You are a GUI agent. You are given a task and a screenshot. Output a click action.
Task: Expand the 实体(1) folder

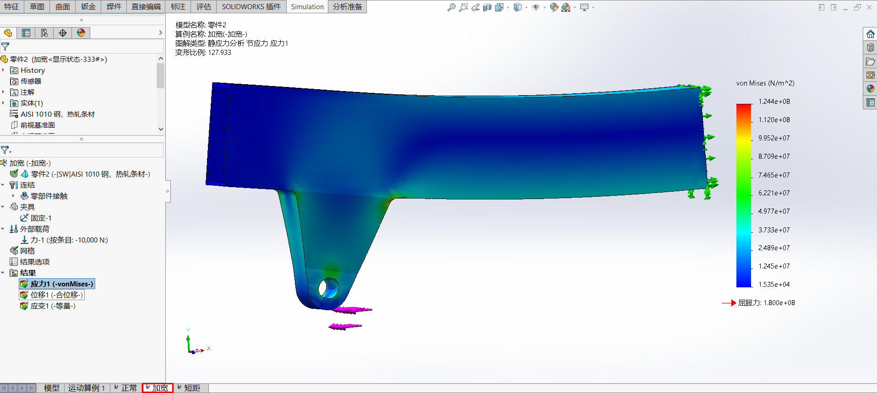tap(3, 103)
